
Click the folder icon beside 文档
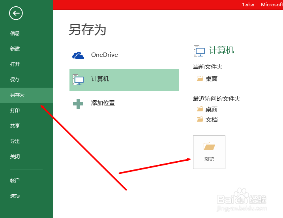[200, 119]
